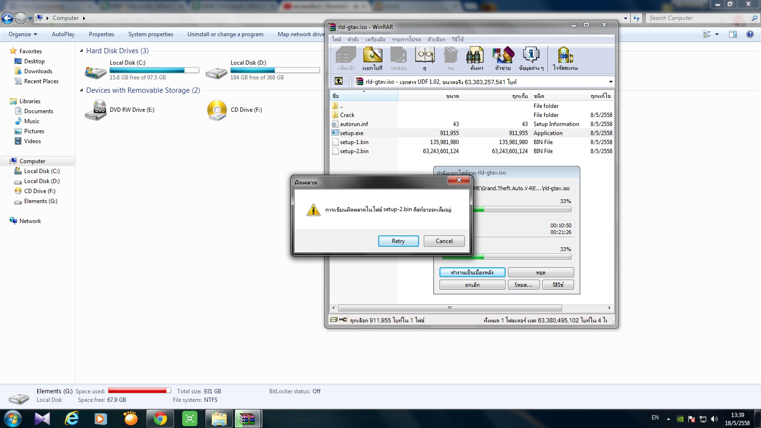Open WinRAR's คำสั่ง (Commands) menu

pos(353,39)
